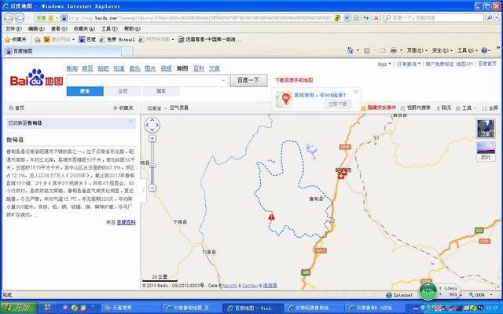Open the IE help question mark icon
This screenshot has height=314, width=503.
pyautogui.click(x=484, y=50)
